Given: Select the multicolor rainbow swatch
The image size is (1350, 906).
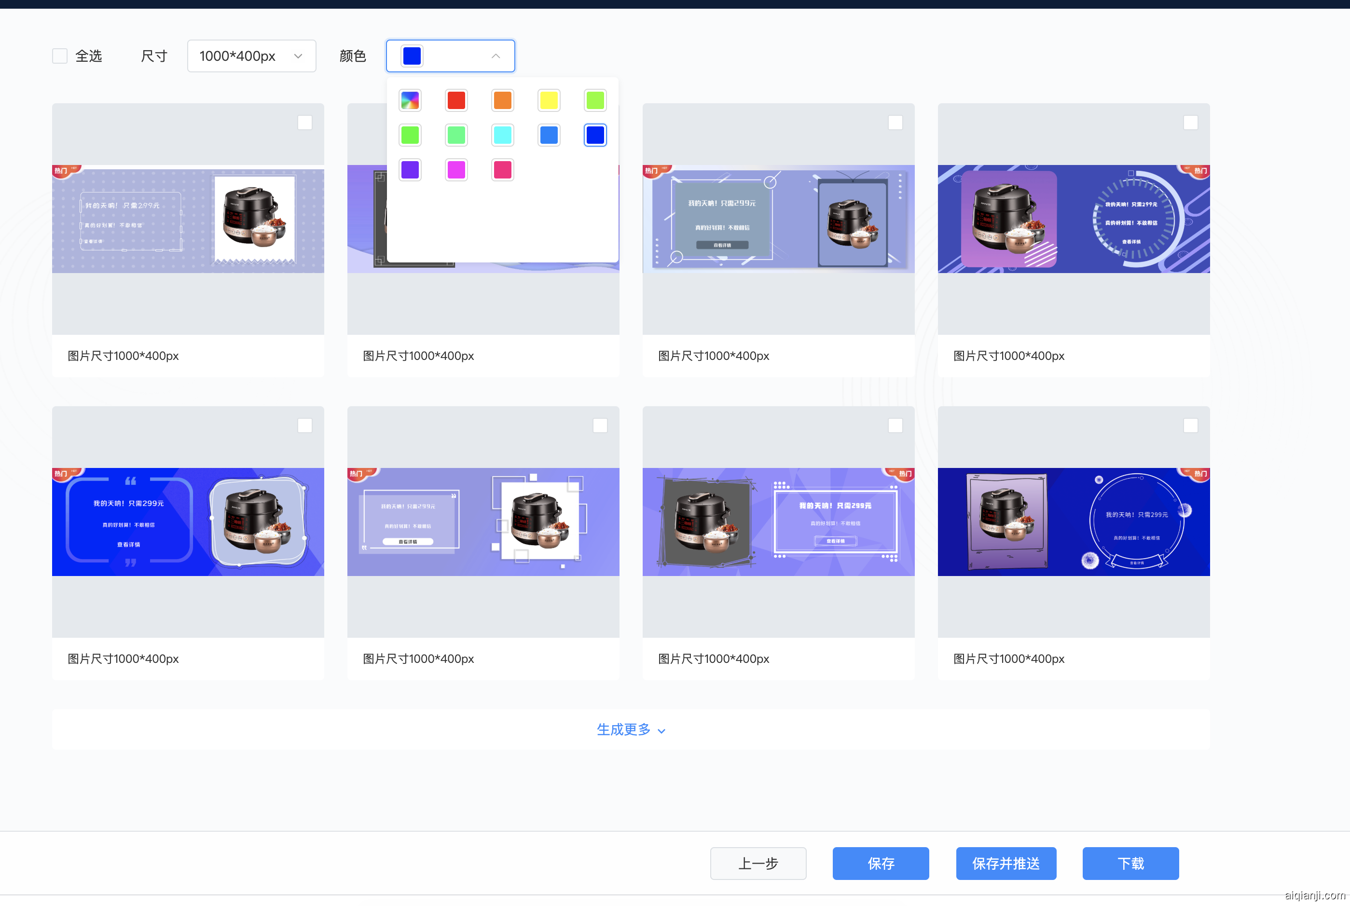Looking at the screenshot, I should (410, 100).
